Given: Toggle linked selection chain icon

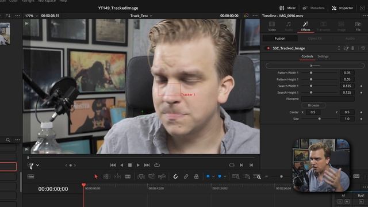Looking at the screenshot, I should click(186, 177).
